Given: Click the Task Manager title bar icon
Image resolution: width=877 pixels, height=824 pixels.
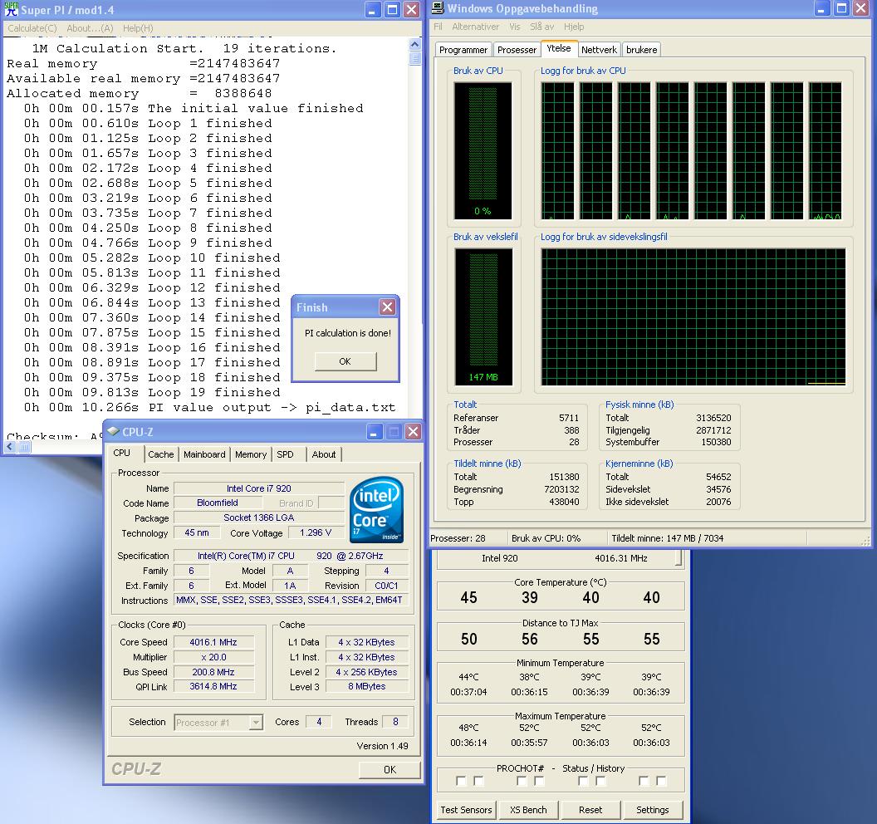Looking at the screenshot, I should point(438,7).
